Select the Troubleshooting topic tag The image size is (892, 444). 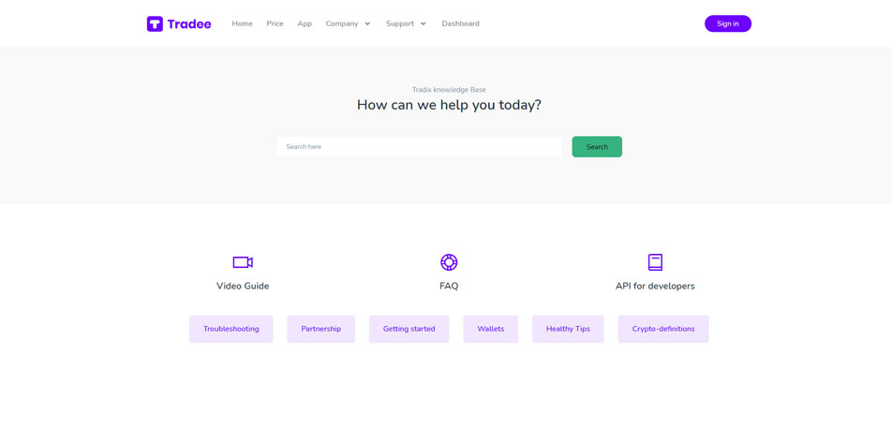[x=230, y=329]
